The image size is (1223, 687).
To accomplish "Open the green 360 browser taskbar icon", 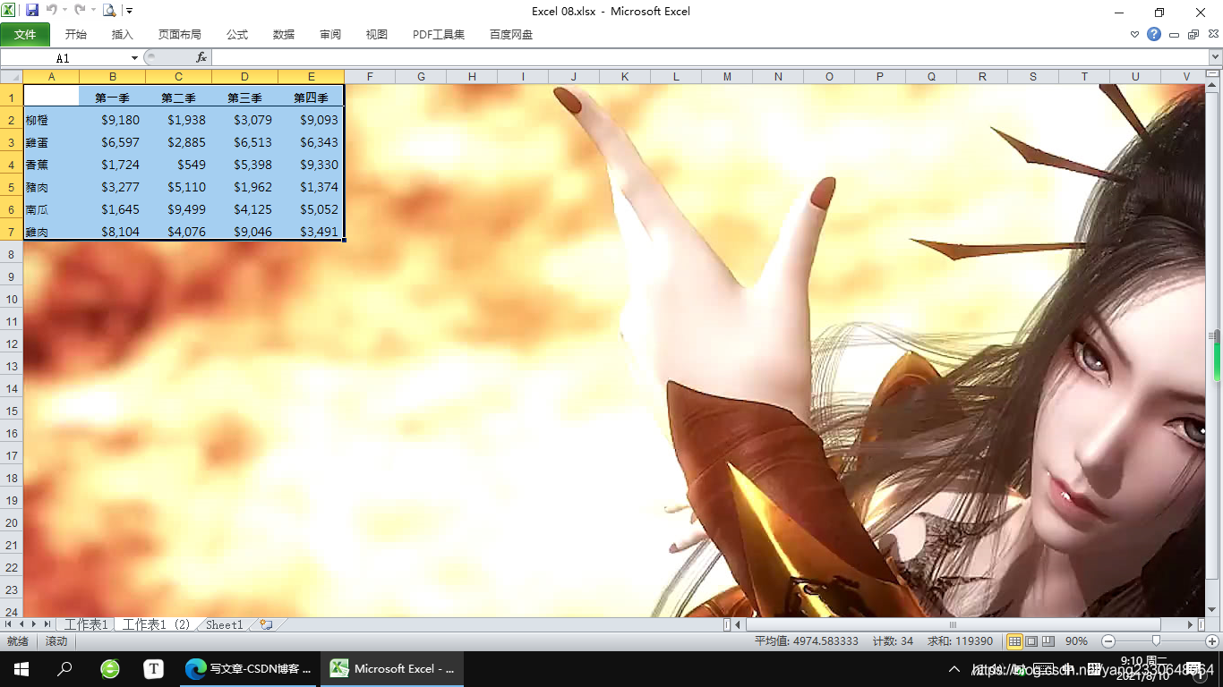I will coord(109,669).
